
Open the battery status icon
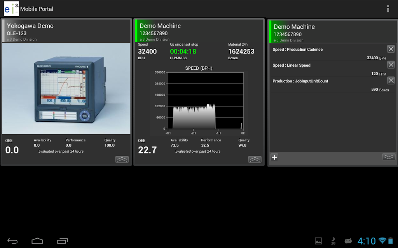[391, 241]
